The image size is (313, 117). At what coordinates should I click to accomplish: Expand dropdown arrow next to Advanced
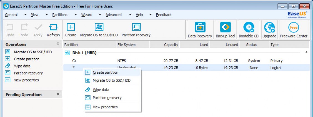point(130,15)
